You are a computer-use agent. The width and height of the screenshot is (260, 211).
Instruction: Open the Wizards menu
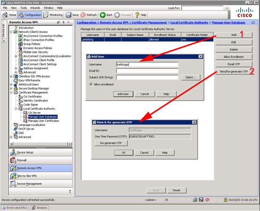[x=35, y=8]
